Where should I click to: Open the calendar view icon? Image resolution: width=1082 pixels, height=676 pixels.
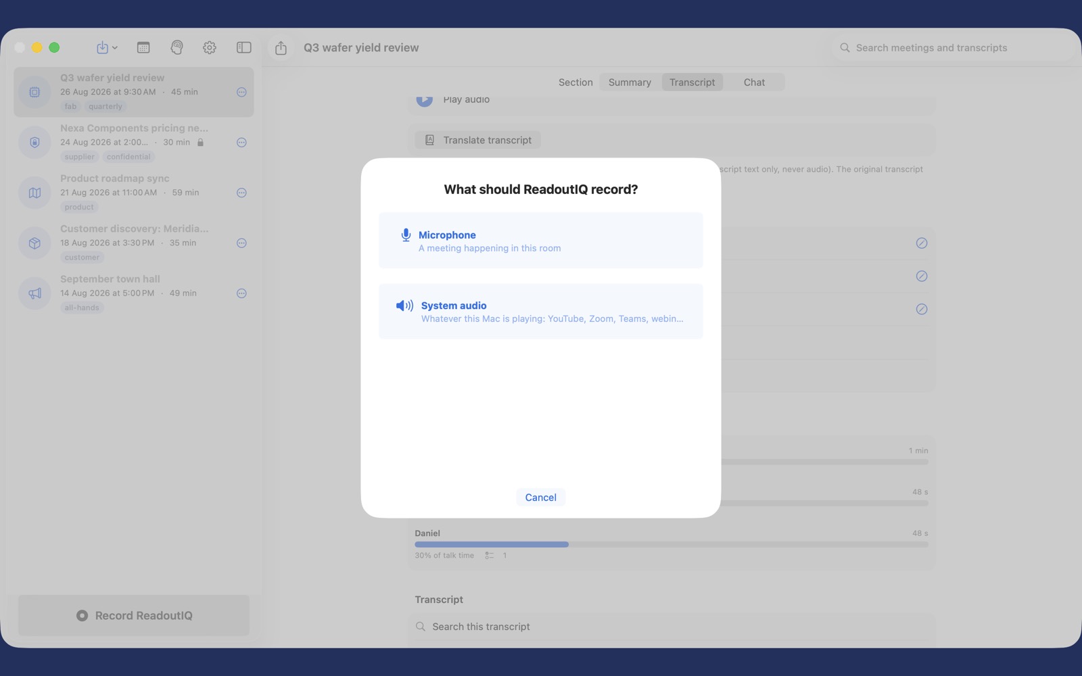click(x=143, y=47)
